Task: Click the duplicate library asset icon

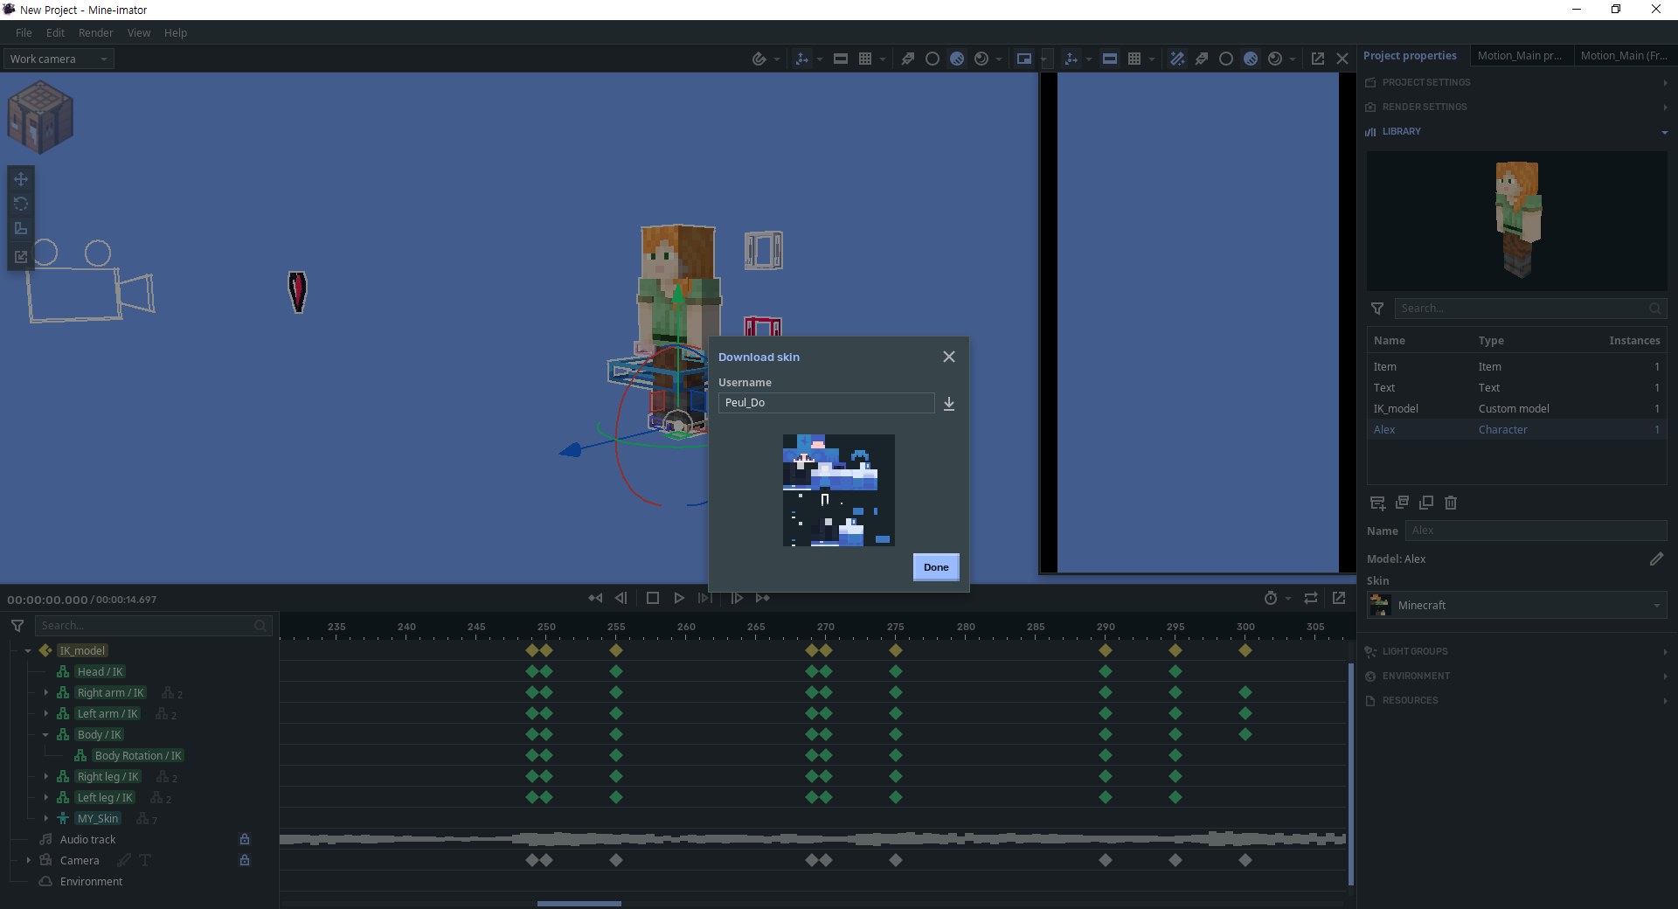Action: (x=1426, y=503)
